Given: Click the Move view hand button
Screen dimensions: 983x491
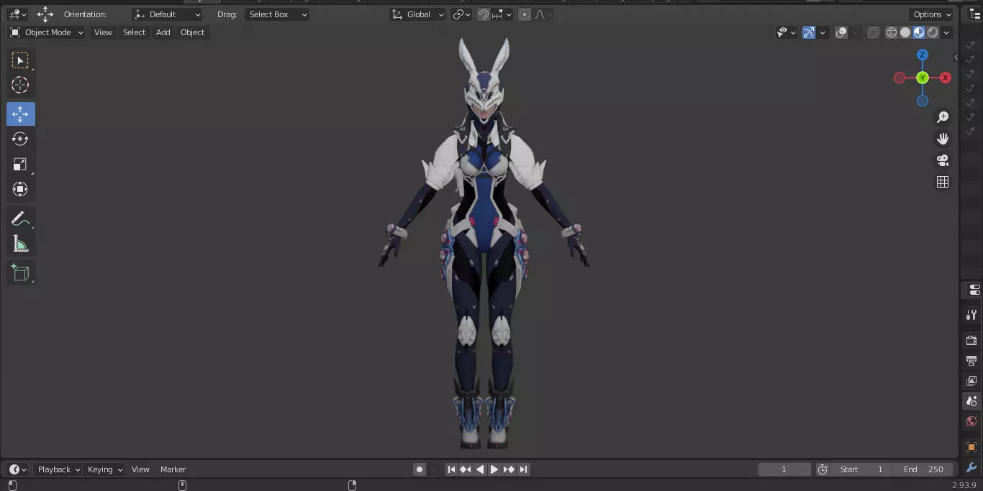Looking at the screenshot, I should [943, 139].
